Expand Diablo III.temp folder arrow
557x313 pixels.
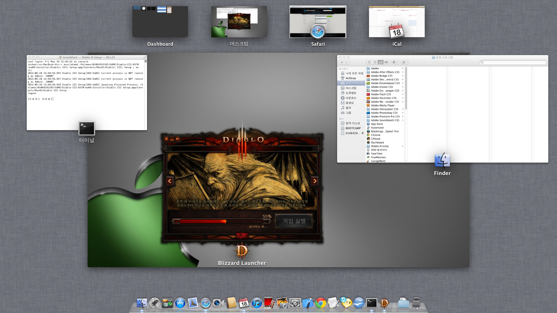(403, 146)
